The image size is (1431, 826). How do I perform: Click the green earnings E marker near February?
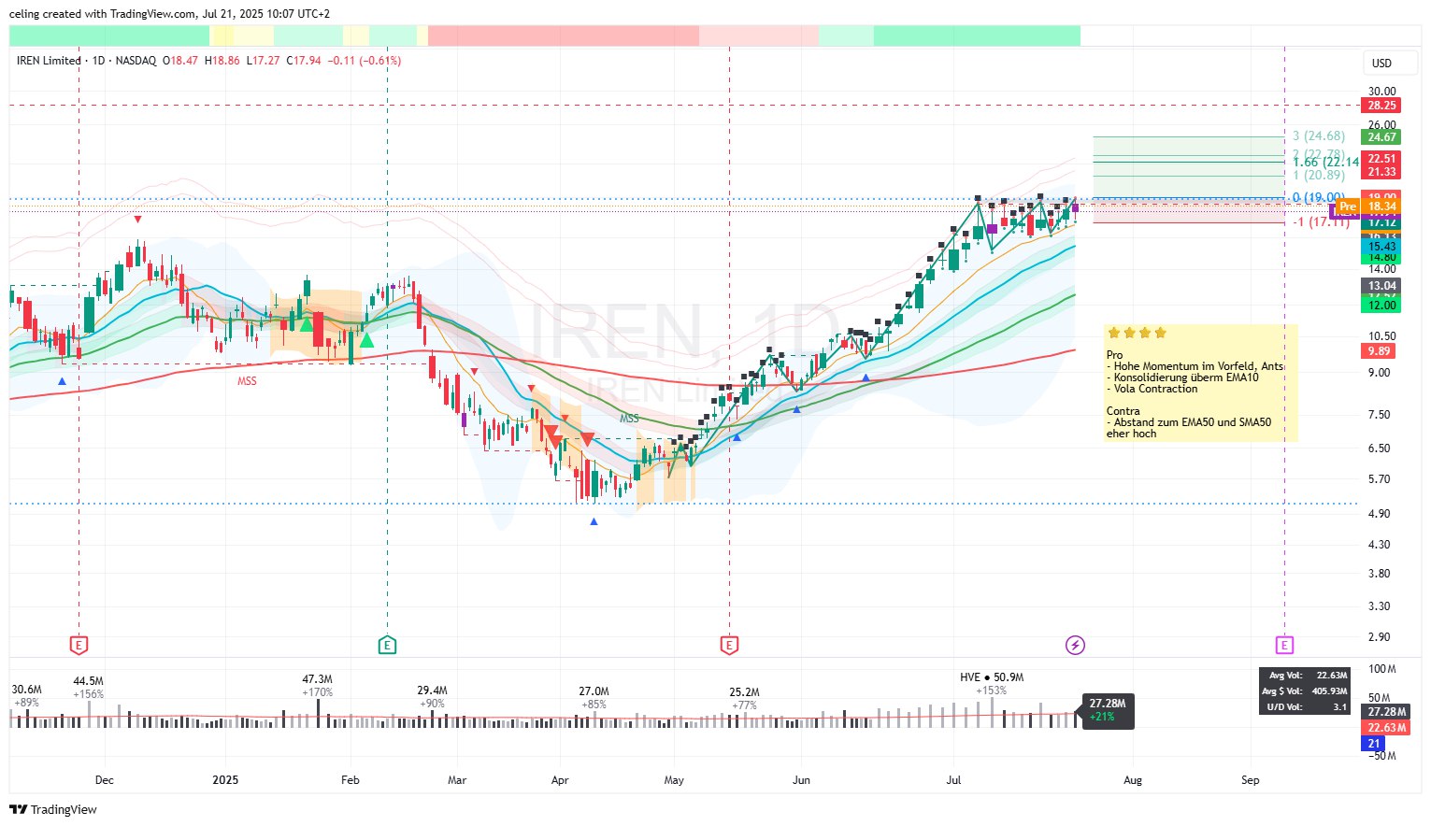tap(387, 645)
